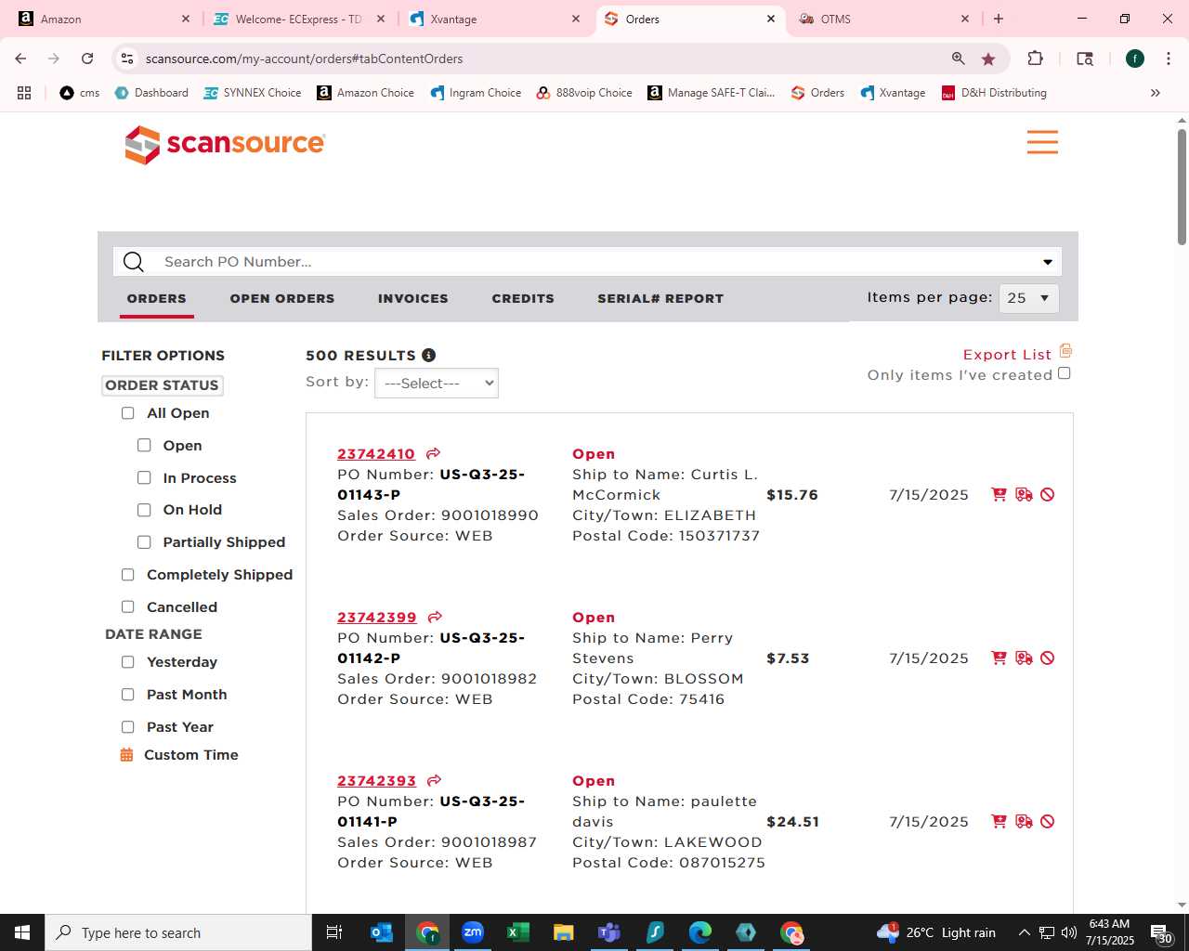This screenshot has height=951, width=1189.
Task: Click the shipping truck icon for the $24.51 order
Action: point(1024,822)
